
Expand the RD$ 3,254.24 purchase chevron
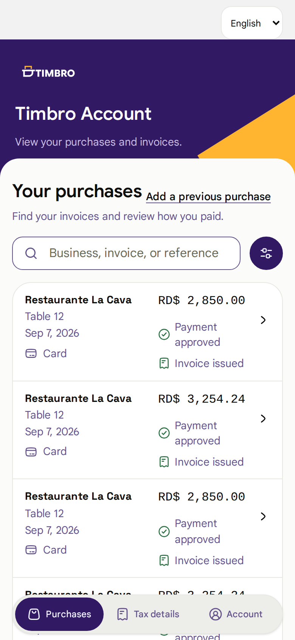pyautogui.click(x=263, y=419)
